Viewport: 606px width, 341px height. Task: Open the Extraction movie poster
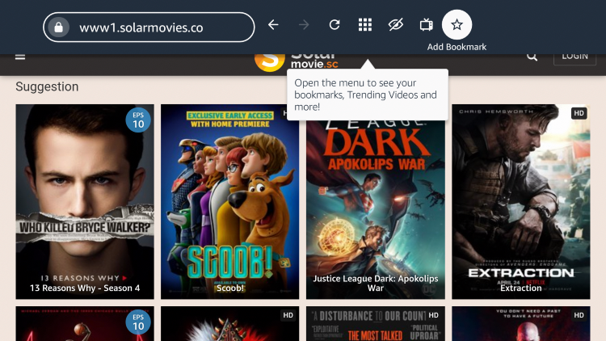point(521,201)
